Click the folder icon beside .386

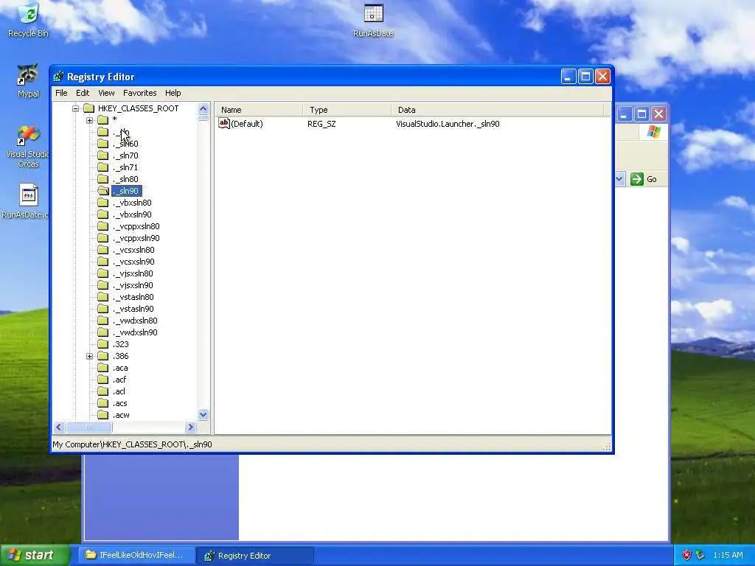(102, 356)
